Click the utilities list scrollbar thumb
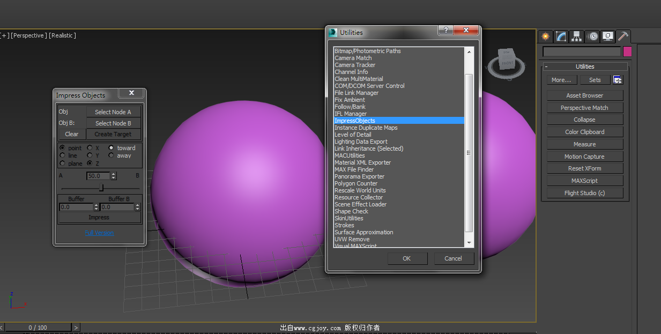The height and width of the screenshot is (334, 661). (469, 153)
